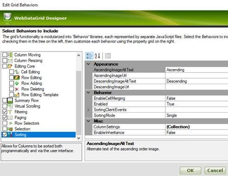The height and width of the screenshot is (176, 228).
Task: Edit the AscendingImageAltText value Ascending
Action: click(x=197, y=70)
